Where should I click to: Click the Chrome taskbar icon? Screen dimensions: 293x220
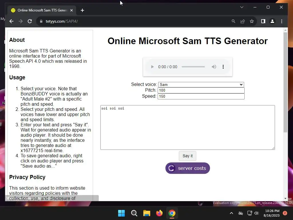coord(172,213)
